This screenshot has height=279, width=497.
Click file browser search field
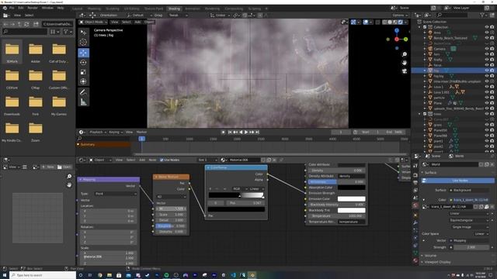pyautogui.click(x=25, y=32)
